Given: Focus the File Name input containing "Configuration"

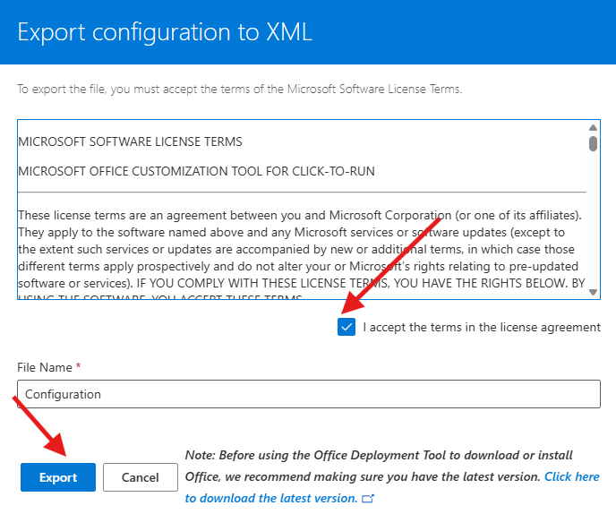Looking at the screenshot, I should [308, 394].
